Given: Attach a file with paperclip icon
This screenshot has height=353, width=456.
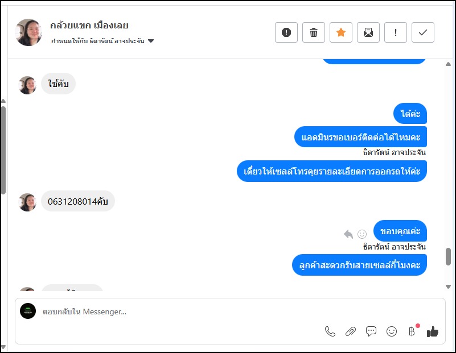Looking at the screenshot, I should coord(351,331).
